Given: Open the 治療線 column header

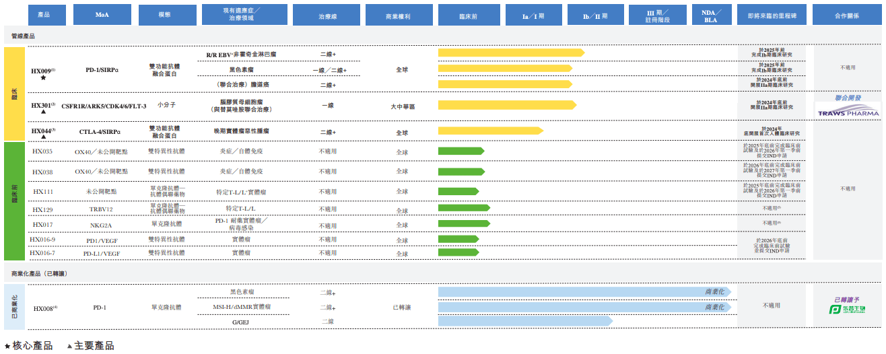Looking at the screenshot, I should tap(327, 14).
